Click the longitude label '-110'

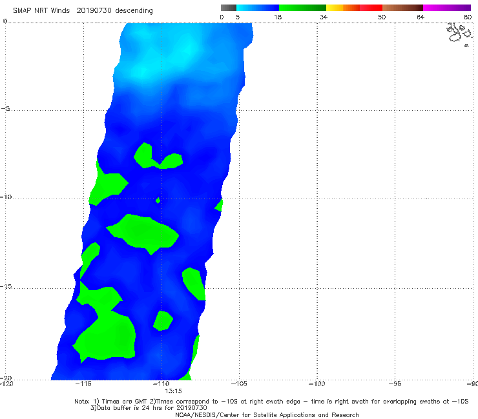click(161, 384)
